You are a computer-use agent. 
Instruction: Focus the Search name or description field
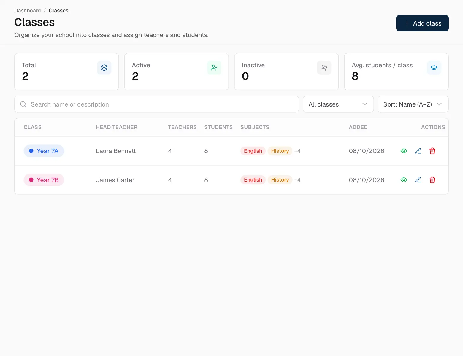[157, 104]
